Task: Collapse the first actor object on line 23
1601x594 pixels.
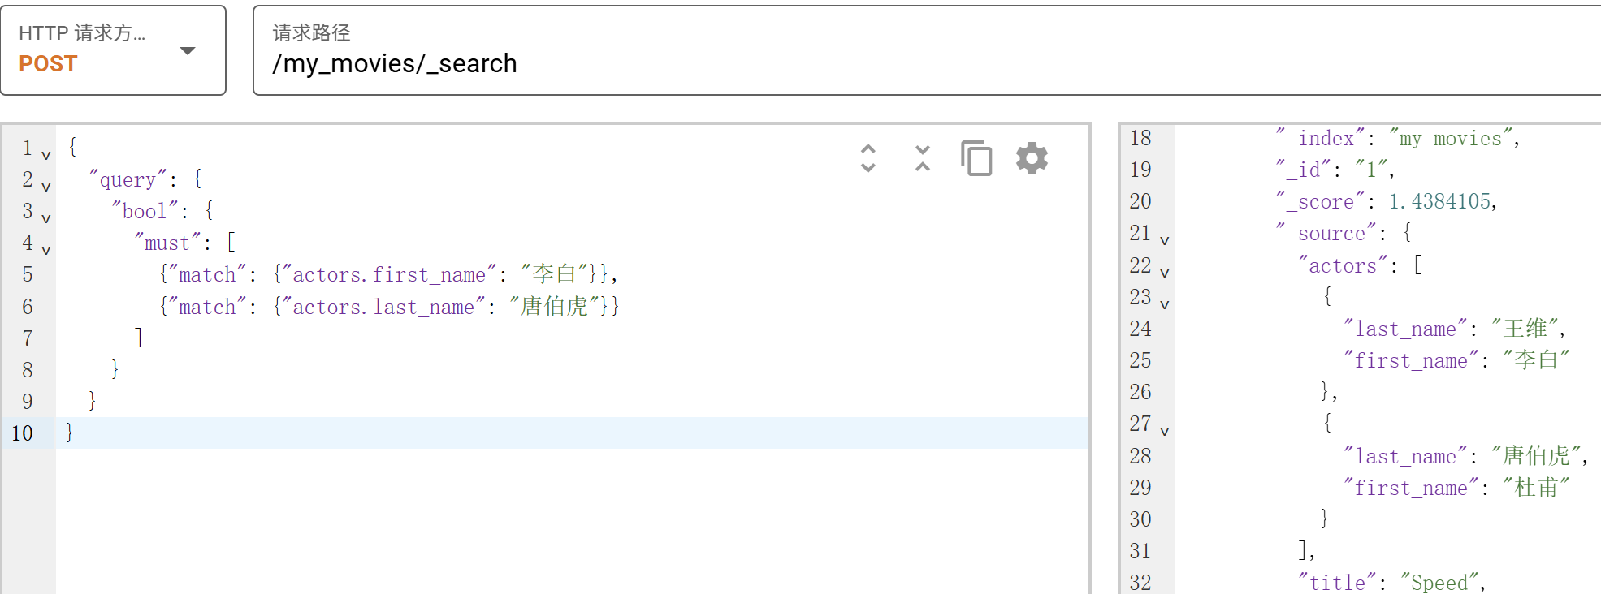Action: coord(1165,304)
